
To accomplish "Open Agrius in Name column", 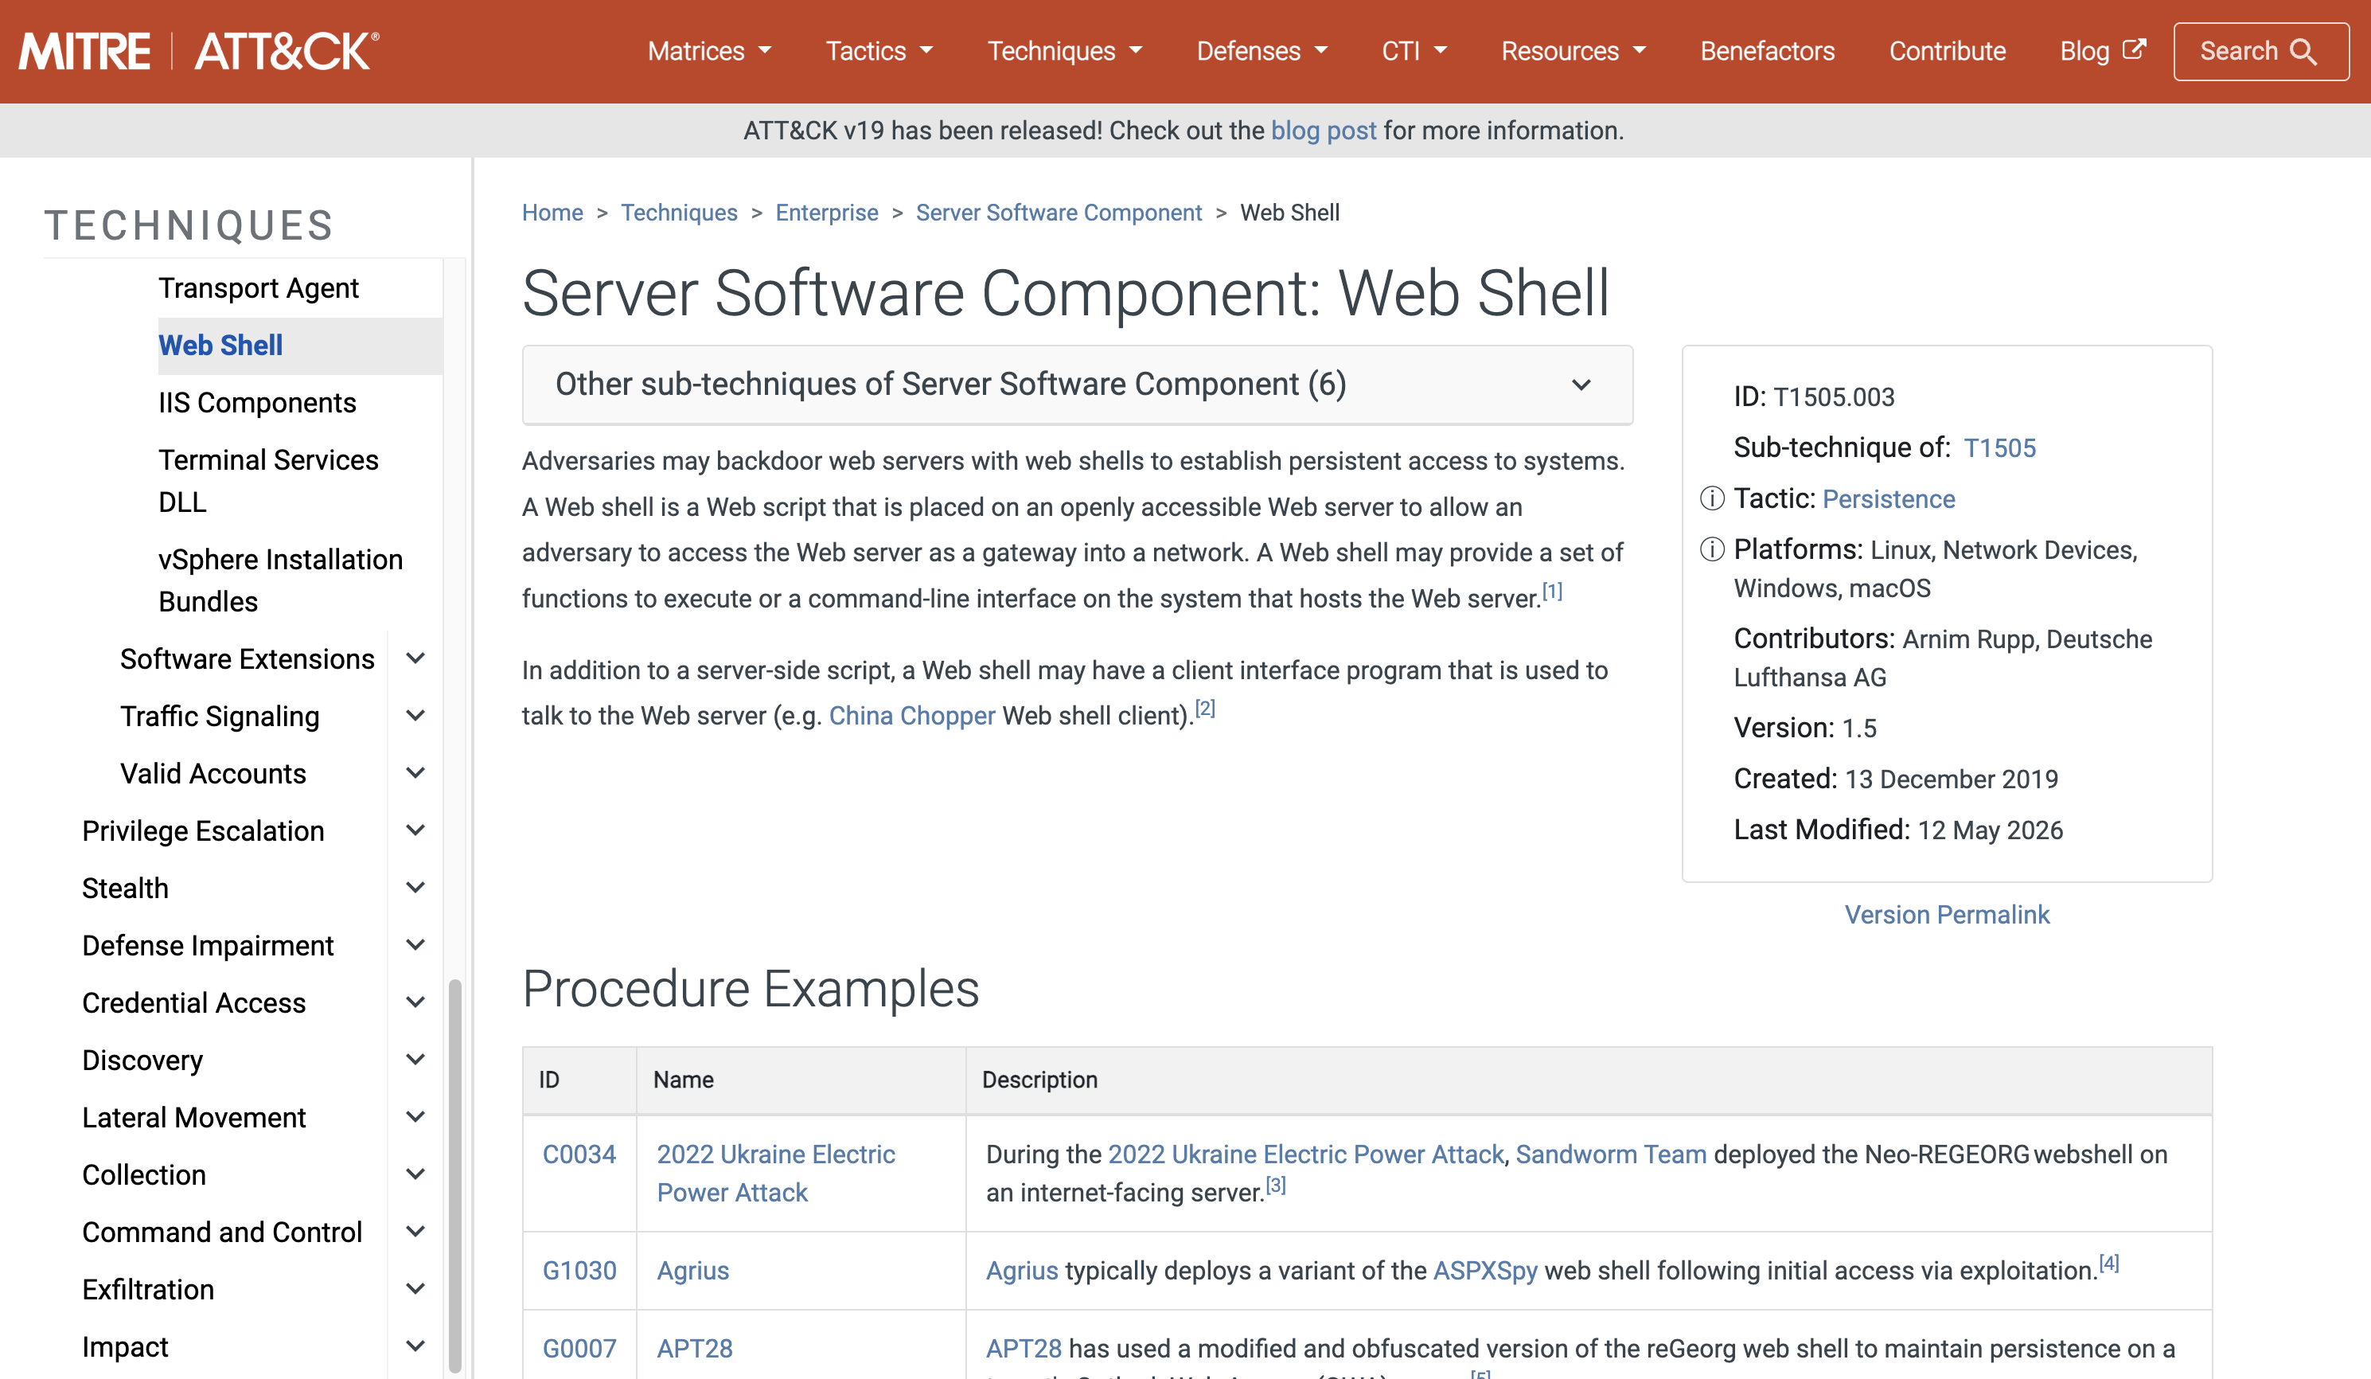I will pos(692,1271).
